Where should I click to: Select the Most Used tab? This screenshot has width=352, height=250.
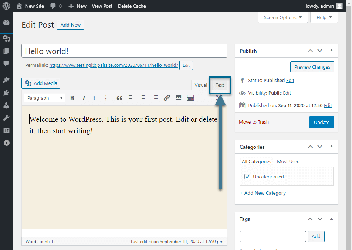[x=288, y=161]
